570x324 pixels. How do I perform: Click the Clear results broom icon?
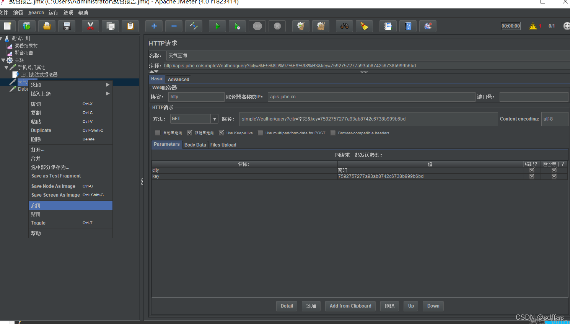301,26
